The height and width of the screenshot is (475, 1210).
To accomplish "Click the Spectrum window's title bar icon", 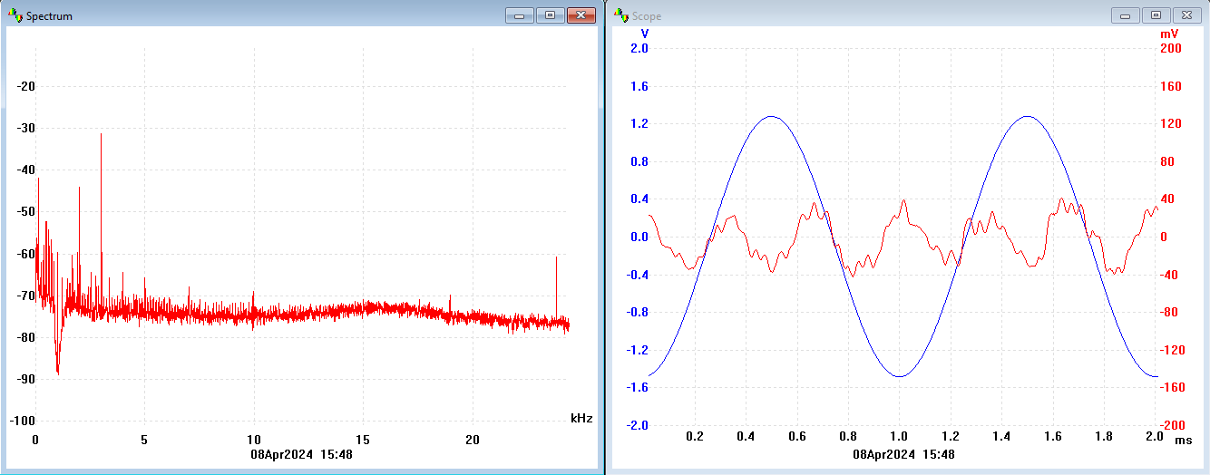I will pyautogui.click(x=15, y=15).
